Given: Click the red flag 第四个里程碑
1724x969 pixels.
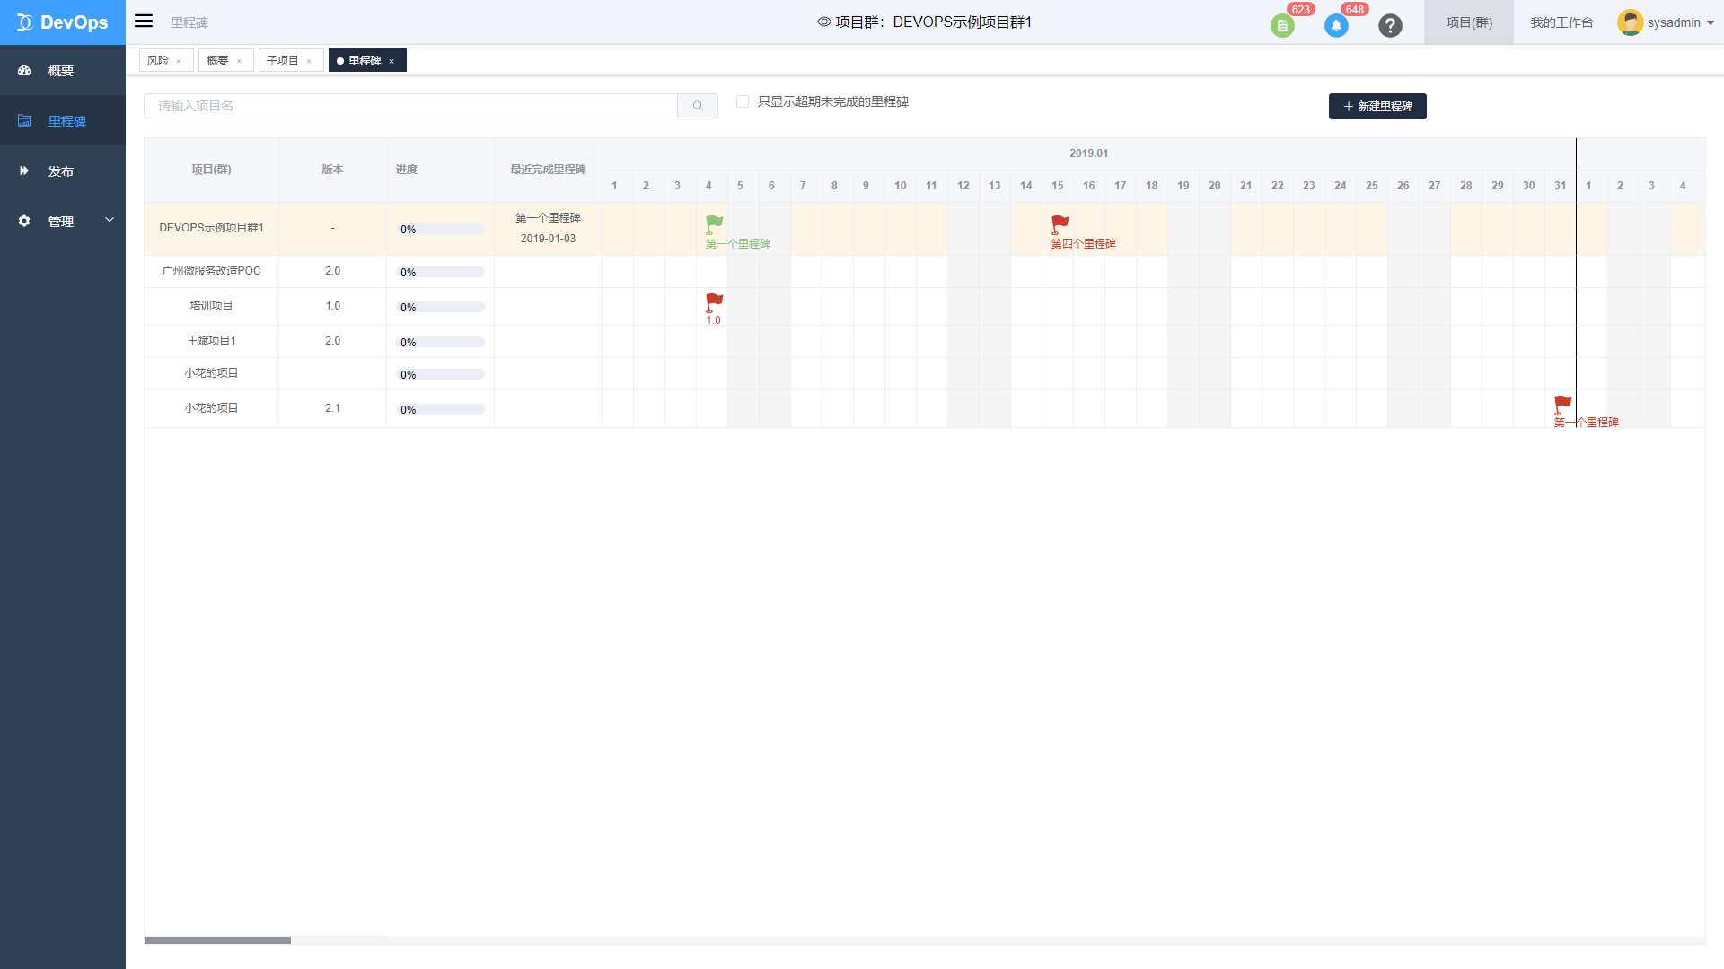Looking at the screenshot, I should click(1060, 224).
